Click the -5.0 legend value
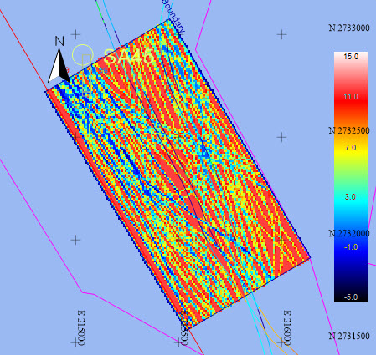Viewport: 376px width, 355px height. pyautogui.click(x=351, y=297)
